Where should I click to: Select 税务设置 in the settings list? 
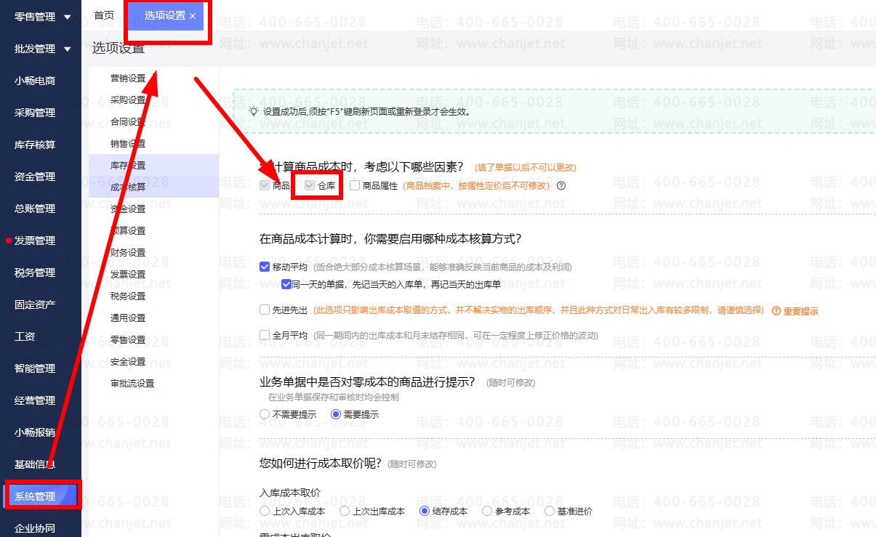click(128, 296)
